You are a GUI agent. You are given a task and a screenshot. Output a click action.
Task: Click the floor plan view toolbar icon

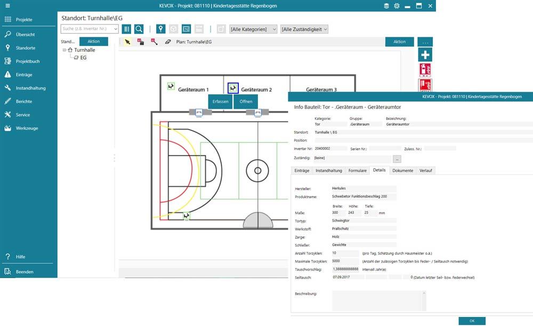pyautogui.click(x=186, y=29)
